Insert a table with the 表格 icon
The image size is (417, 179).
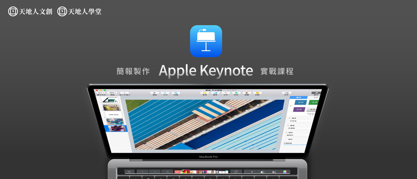(205, 93)
